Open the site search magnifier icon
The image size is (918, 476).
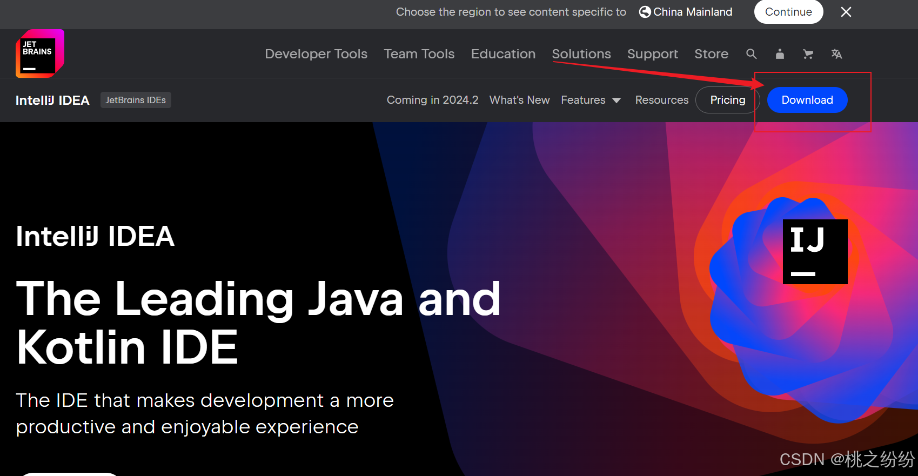point(752,54)
